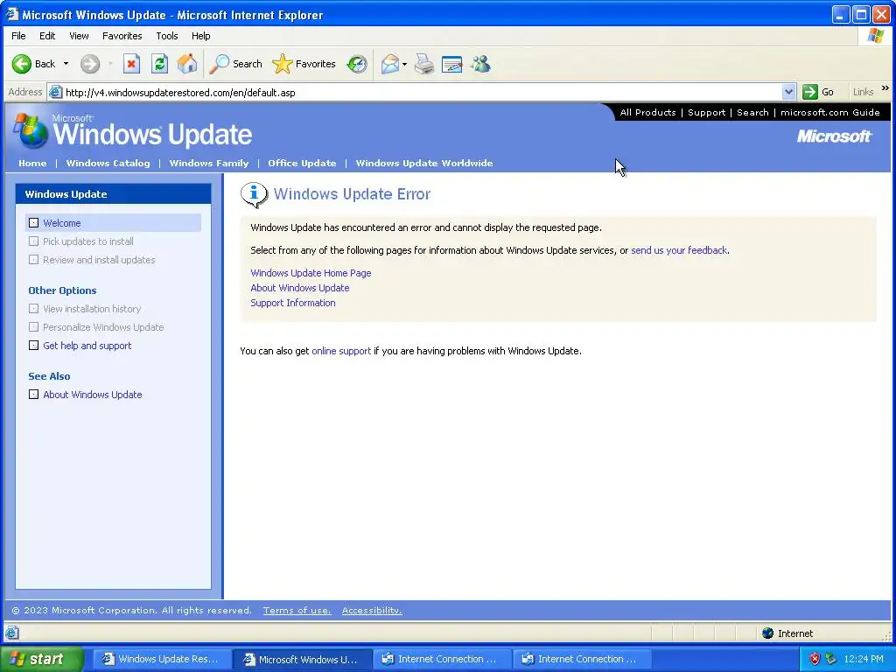
Task: Click Windows Family nav link
Action: pyautogui.click(x=209, y=163)
